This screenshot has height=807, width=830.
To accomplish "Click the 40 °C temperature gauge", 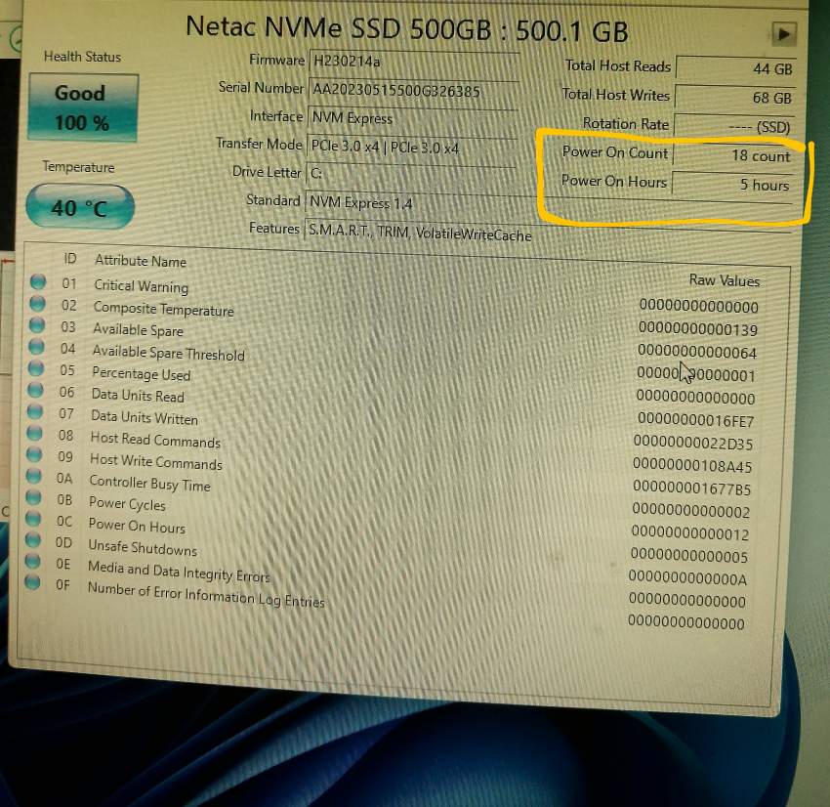I will pyautogui.click(x=78, y=206).
